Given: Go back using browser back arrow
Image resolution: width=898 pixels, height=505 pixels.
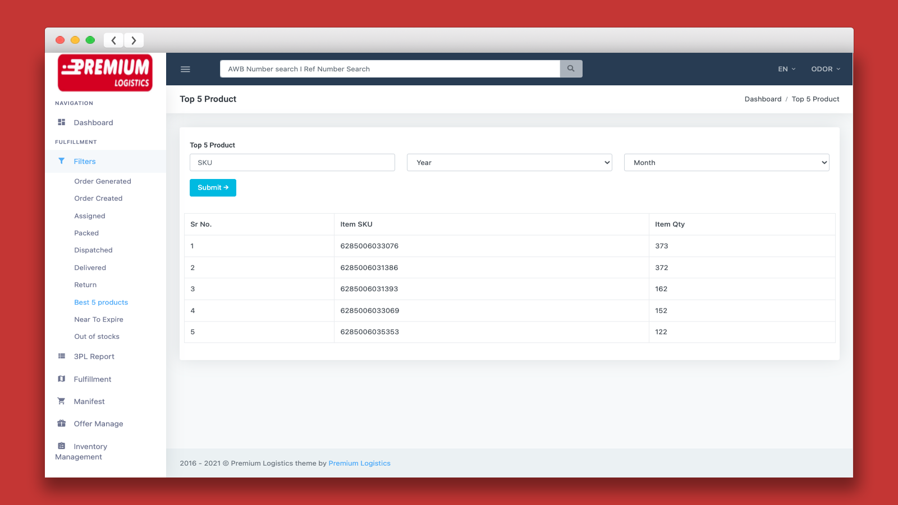Looking at the screenshot, I should tap(114, 40).
